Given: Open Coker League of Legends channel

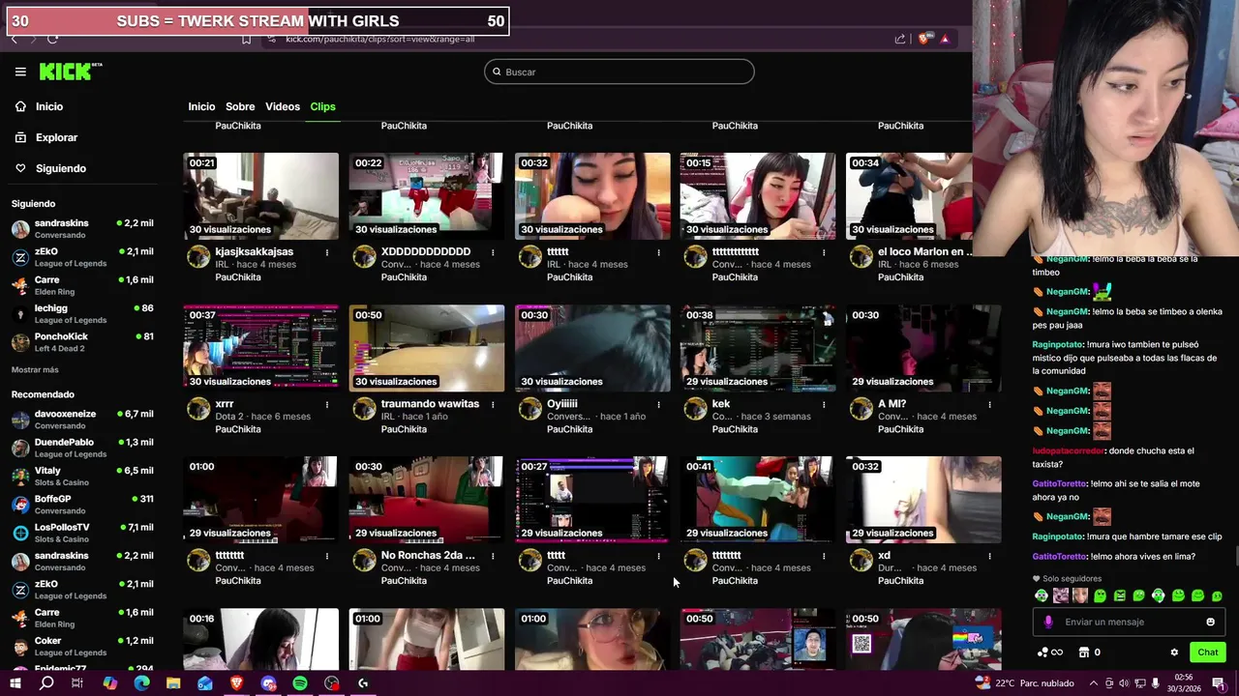Looking at the screenshot, I should click(82, 646).
